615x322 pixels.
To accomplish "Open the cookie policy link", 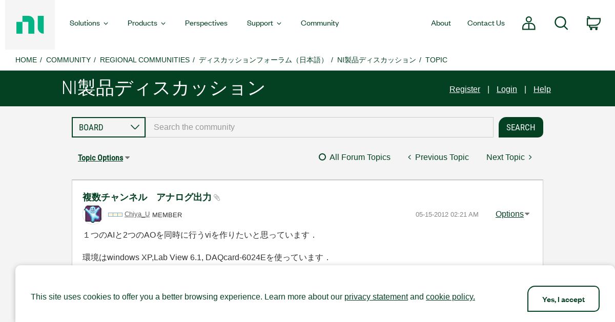I will click(x=450, y=296).
